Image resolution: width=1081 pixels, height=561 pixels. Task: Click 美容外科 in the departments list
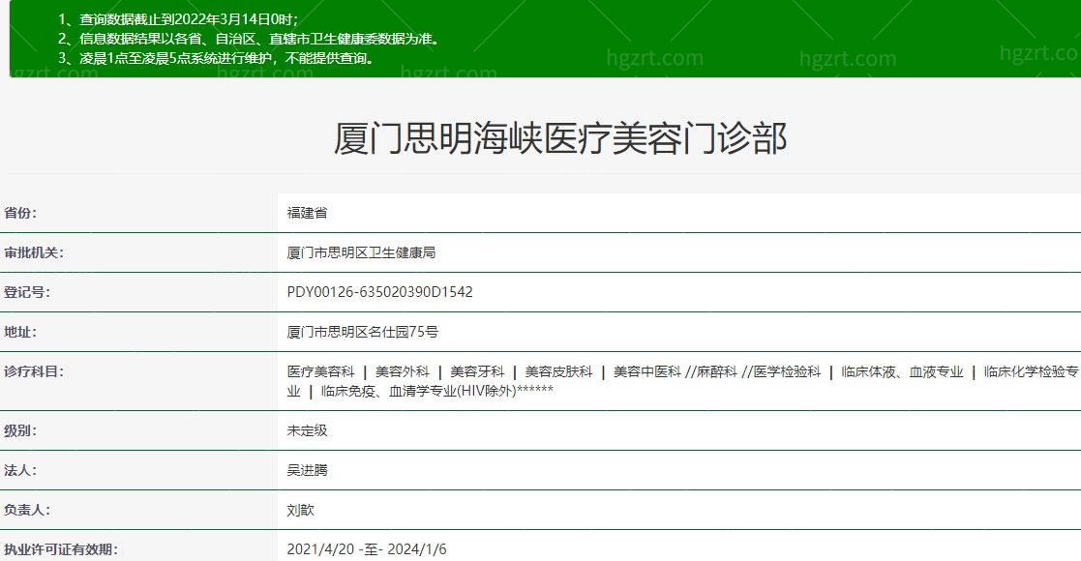(x=402, y=372)
